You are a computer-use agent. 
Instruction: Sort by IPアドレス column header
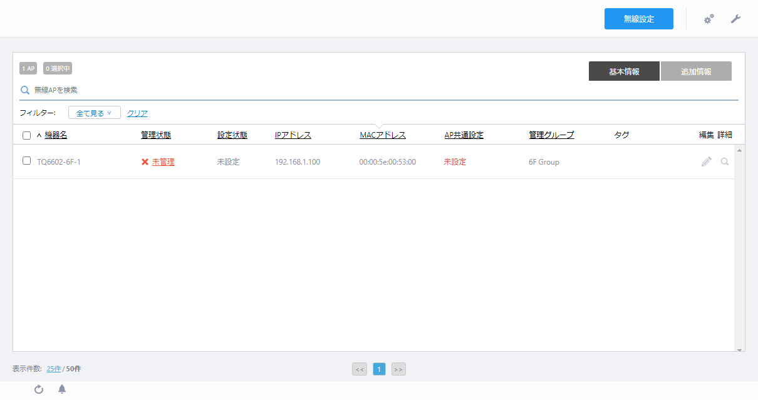tap(293, 135)
